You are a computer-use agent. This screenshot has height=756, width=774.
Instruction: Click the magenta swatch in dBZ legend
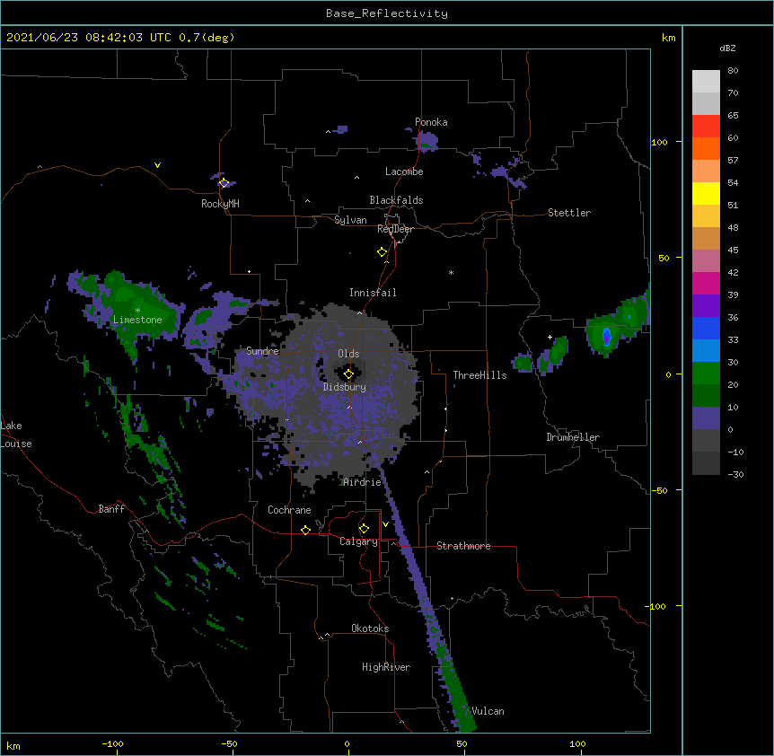[x=706, y=283]
